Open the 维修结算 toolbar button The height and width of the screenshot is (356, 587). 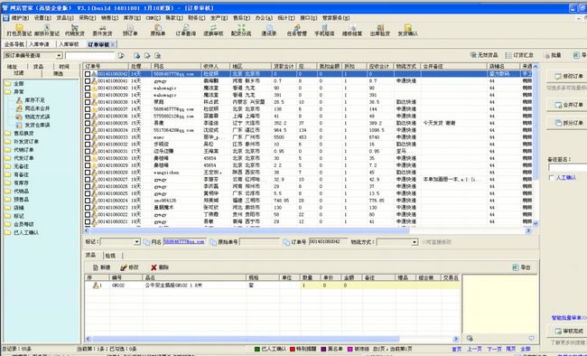352,30
